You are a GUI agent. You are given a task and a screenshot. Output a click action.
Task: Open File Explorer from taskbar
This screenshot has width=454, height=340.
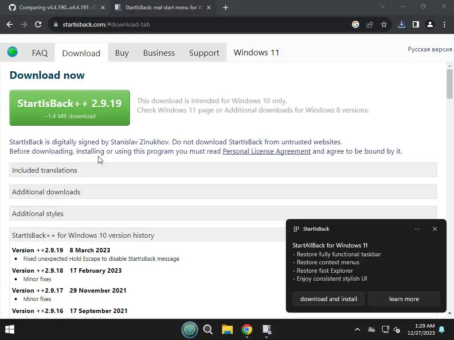[227, 329]
